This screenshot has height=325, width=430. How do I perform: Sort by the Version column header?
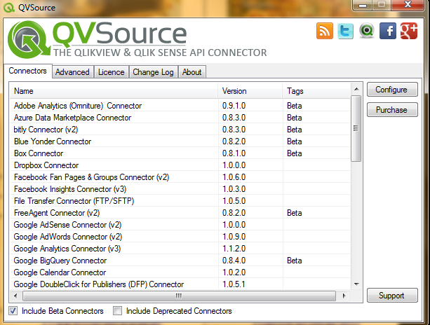click(250, 91)
